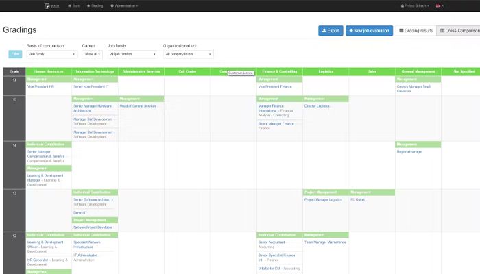Open Senior Vice President IT entry
Screen dimensions: 480x274
click(91, 87)
